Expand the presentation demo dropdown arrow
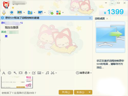The height and width of the screenshot is (96, 128). click(x=24, y=13)
